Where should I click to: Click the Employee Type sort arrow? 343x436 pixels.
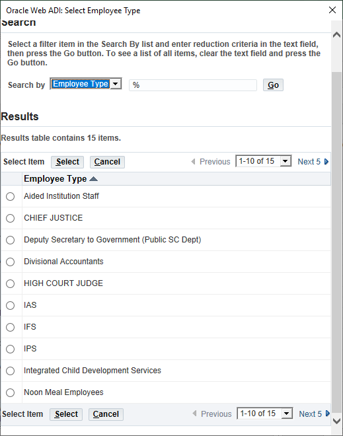pyautogui.click(x=93, y=179)
